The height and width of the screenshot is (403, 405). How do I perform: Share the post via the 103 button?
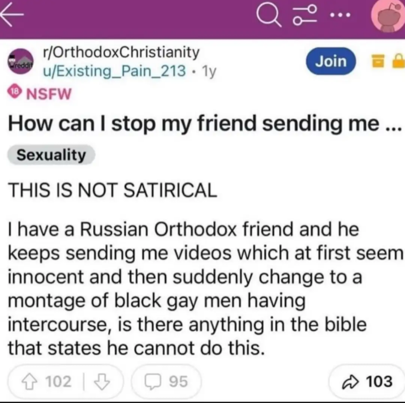click(x=367, y=382)
